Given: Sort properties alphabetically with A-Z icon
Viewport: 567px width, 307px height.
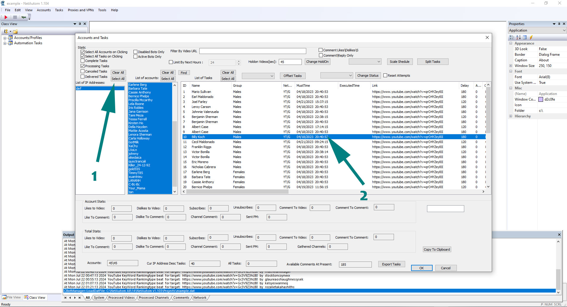Looking at the screenshot, I should pos(518,37).
